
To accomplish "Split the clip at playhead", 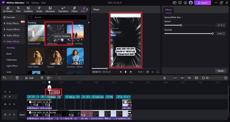I will coord(29,78).
